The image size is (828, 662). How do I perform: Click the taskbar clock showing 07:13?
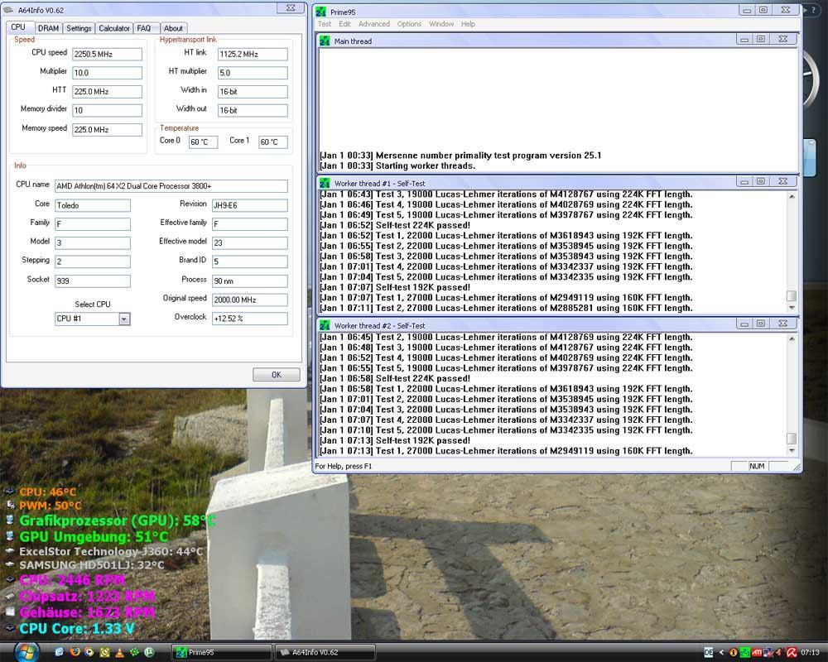click(x=810, y=653)
